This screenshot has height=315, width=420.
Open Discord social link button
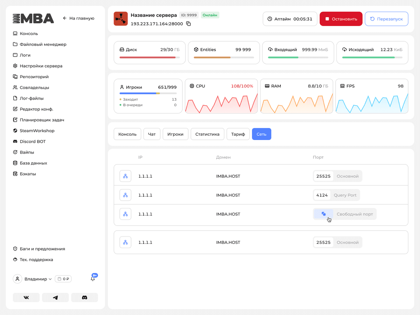click(x=84, y=297)
